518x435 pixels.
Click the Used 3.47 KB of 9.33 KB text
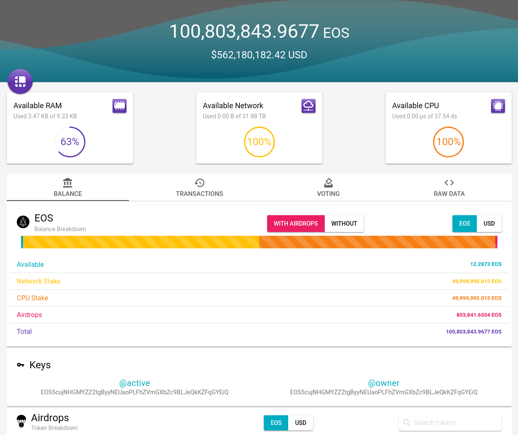45,116
